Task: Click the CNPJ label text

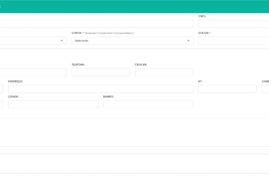Action: pyautogui.click(x=202, y=16)
